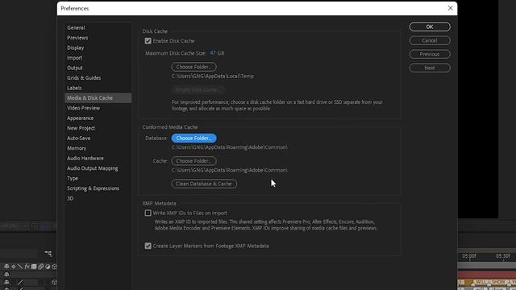Select Auto-Save preferences category
The image size is (516, 290).
pos(79,138)
